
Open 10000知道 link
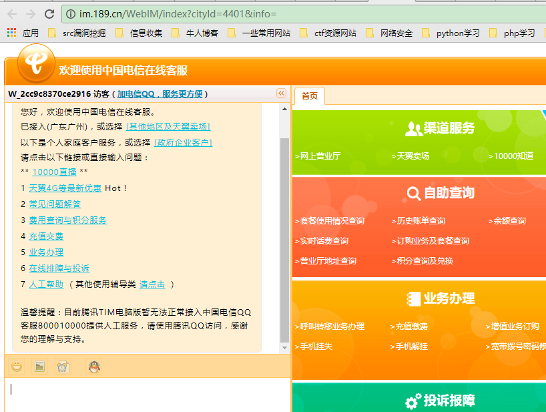[x=511, y=156]
